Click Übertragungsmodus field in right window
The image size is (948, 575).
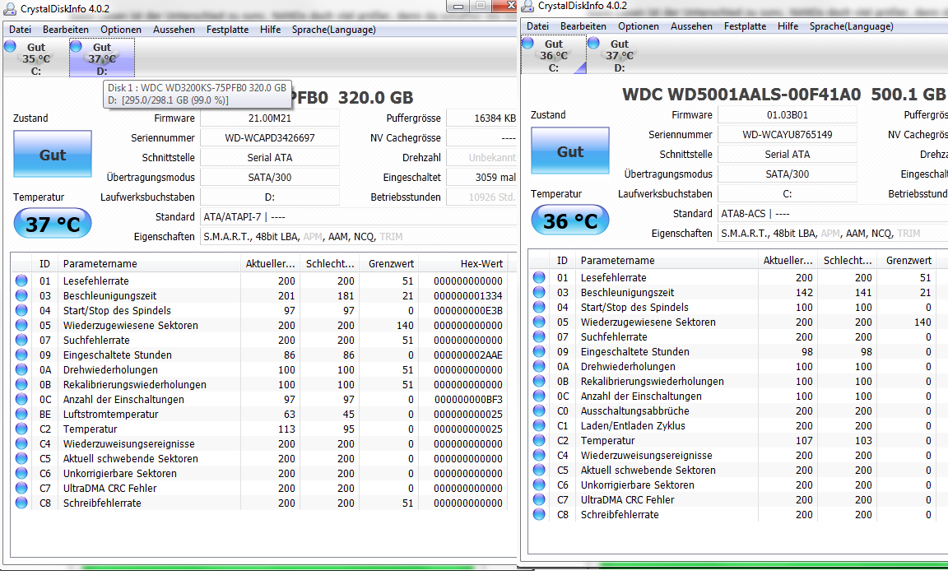pyautogui.click(x=788, y=174)
